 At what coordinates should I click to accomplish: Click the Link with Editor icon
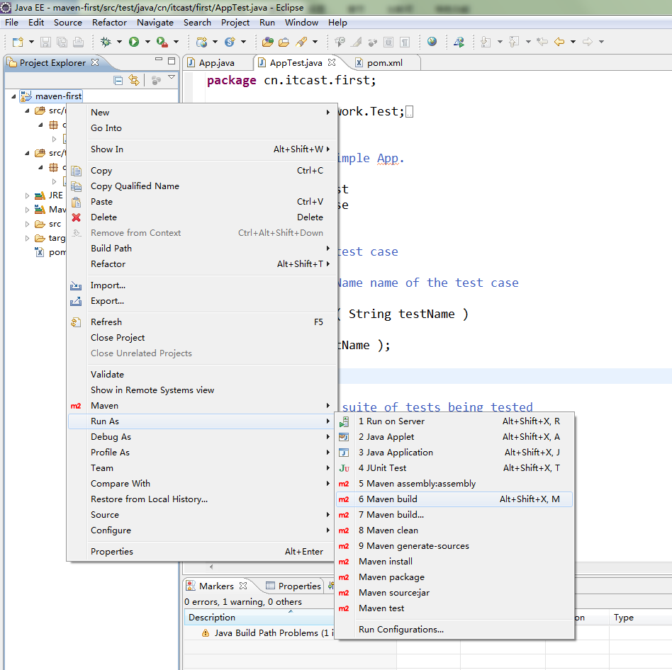133,80
